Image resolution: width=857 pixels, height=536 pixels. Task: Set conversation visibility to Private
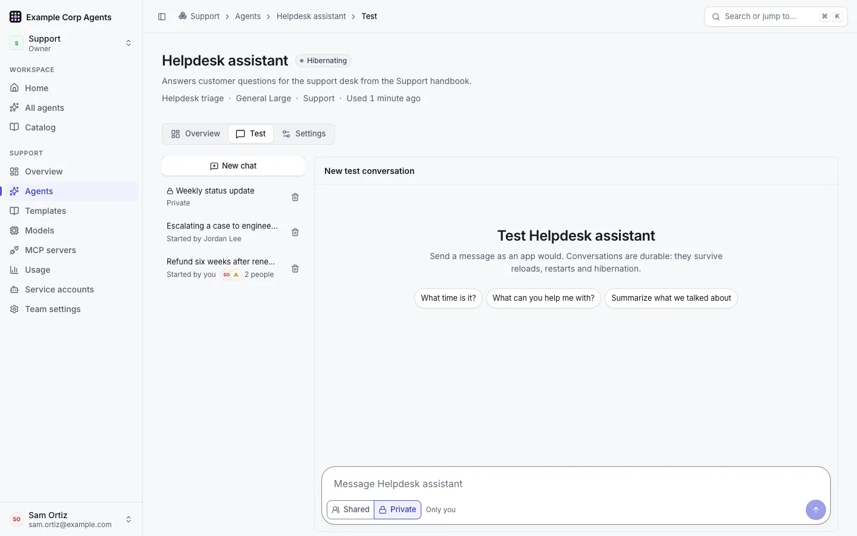(398, 510)
